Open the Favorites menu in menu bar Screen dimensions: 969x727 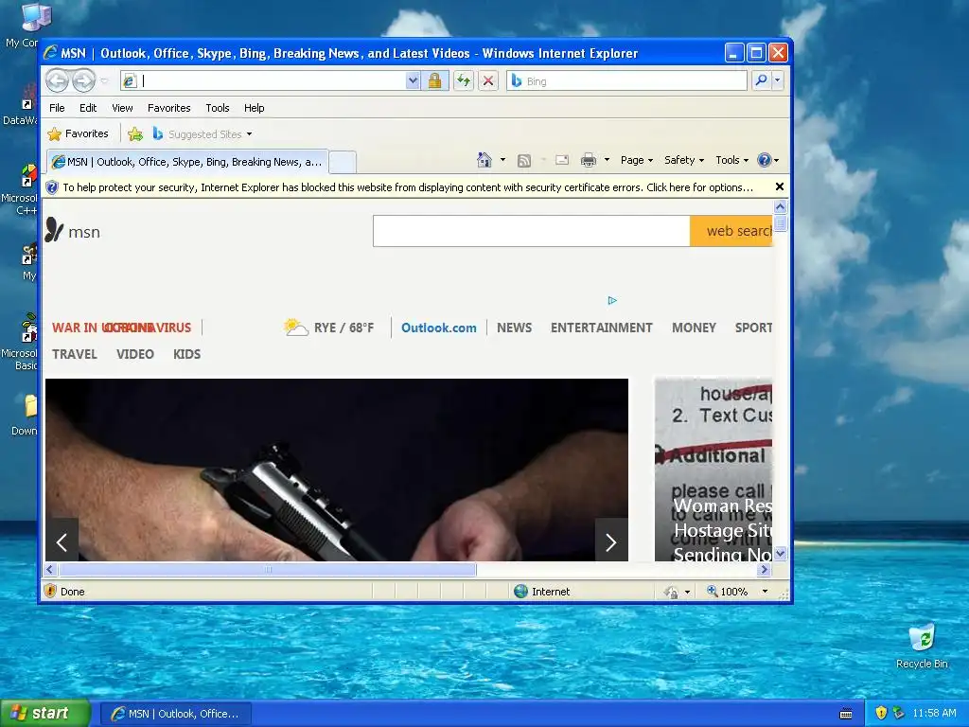168,108
